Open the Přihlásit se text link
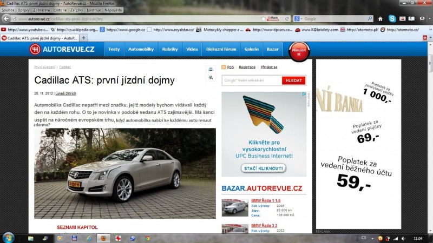The image size is (433, 243). [269, 67]
